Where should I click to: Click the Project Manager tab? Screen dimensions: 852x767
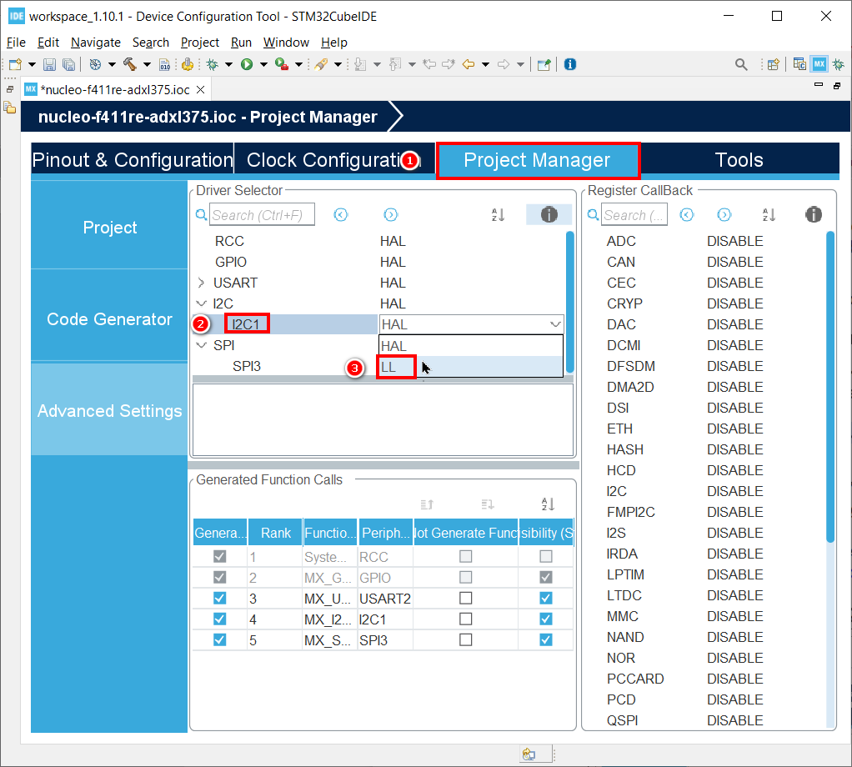[x=538, y=160]
